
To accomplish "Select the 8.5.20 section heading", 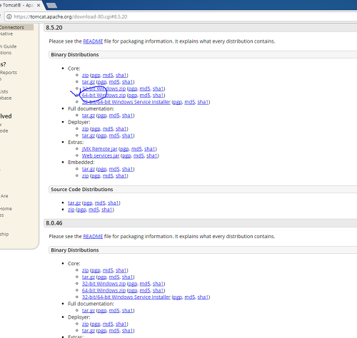I will 54,28.
